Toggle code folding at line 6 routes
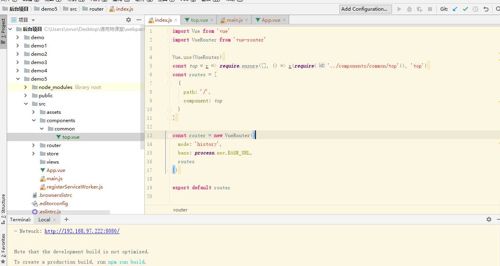This screenshot has width=500, height=266. coord(169,75)
